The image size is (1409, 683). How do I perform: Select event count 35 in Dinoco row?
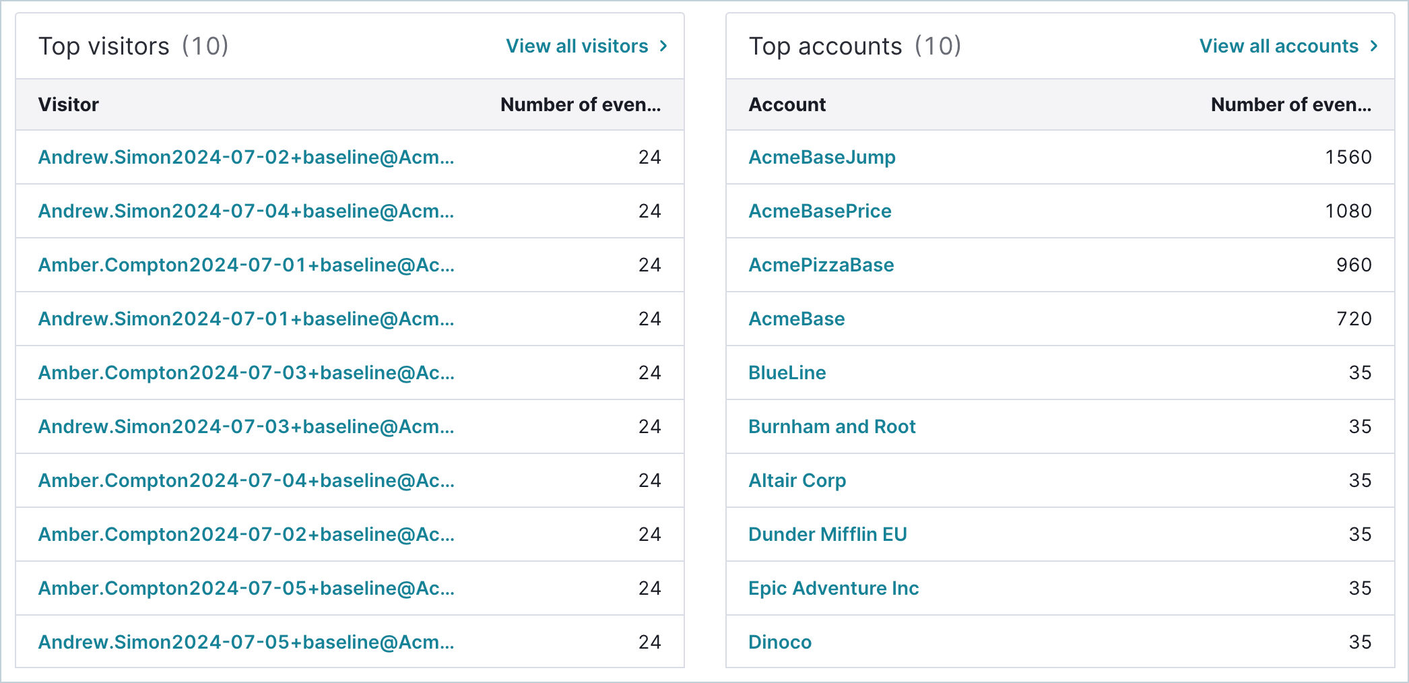(1361, 642)
